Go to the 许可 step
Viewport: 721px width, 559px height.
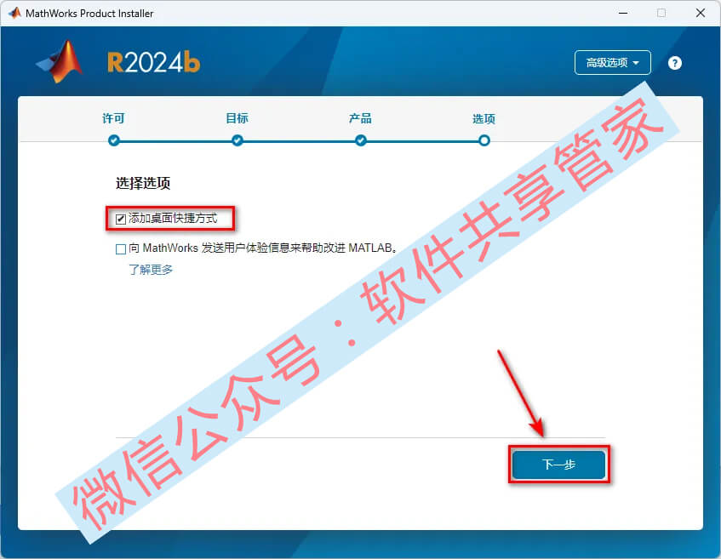coord(113,118)
